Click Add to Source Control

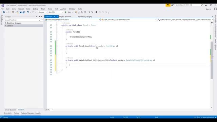[205, 117]
